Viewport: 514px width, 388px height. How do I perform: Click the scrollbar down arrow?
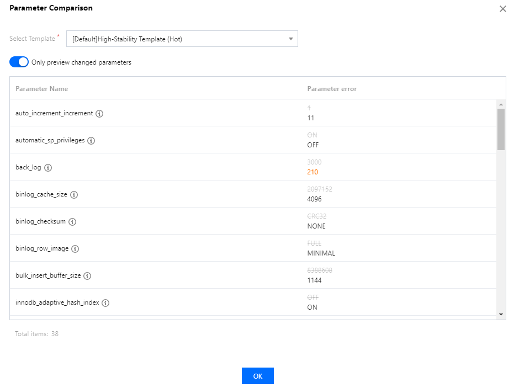(x=501, y=314)
